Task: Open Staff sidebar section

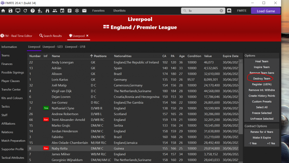Action: [4, 115]
